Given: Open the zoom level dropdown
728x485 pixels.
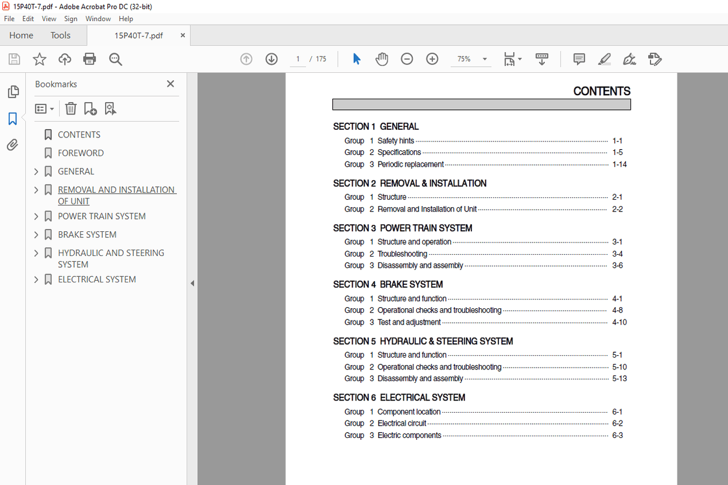Looking at the screenshot, I should tap(484, 59).
